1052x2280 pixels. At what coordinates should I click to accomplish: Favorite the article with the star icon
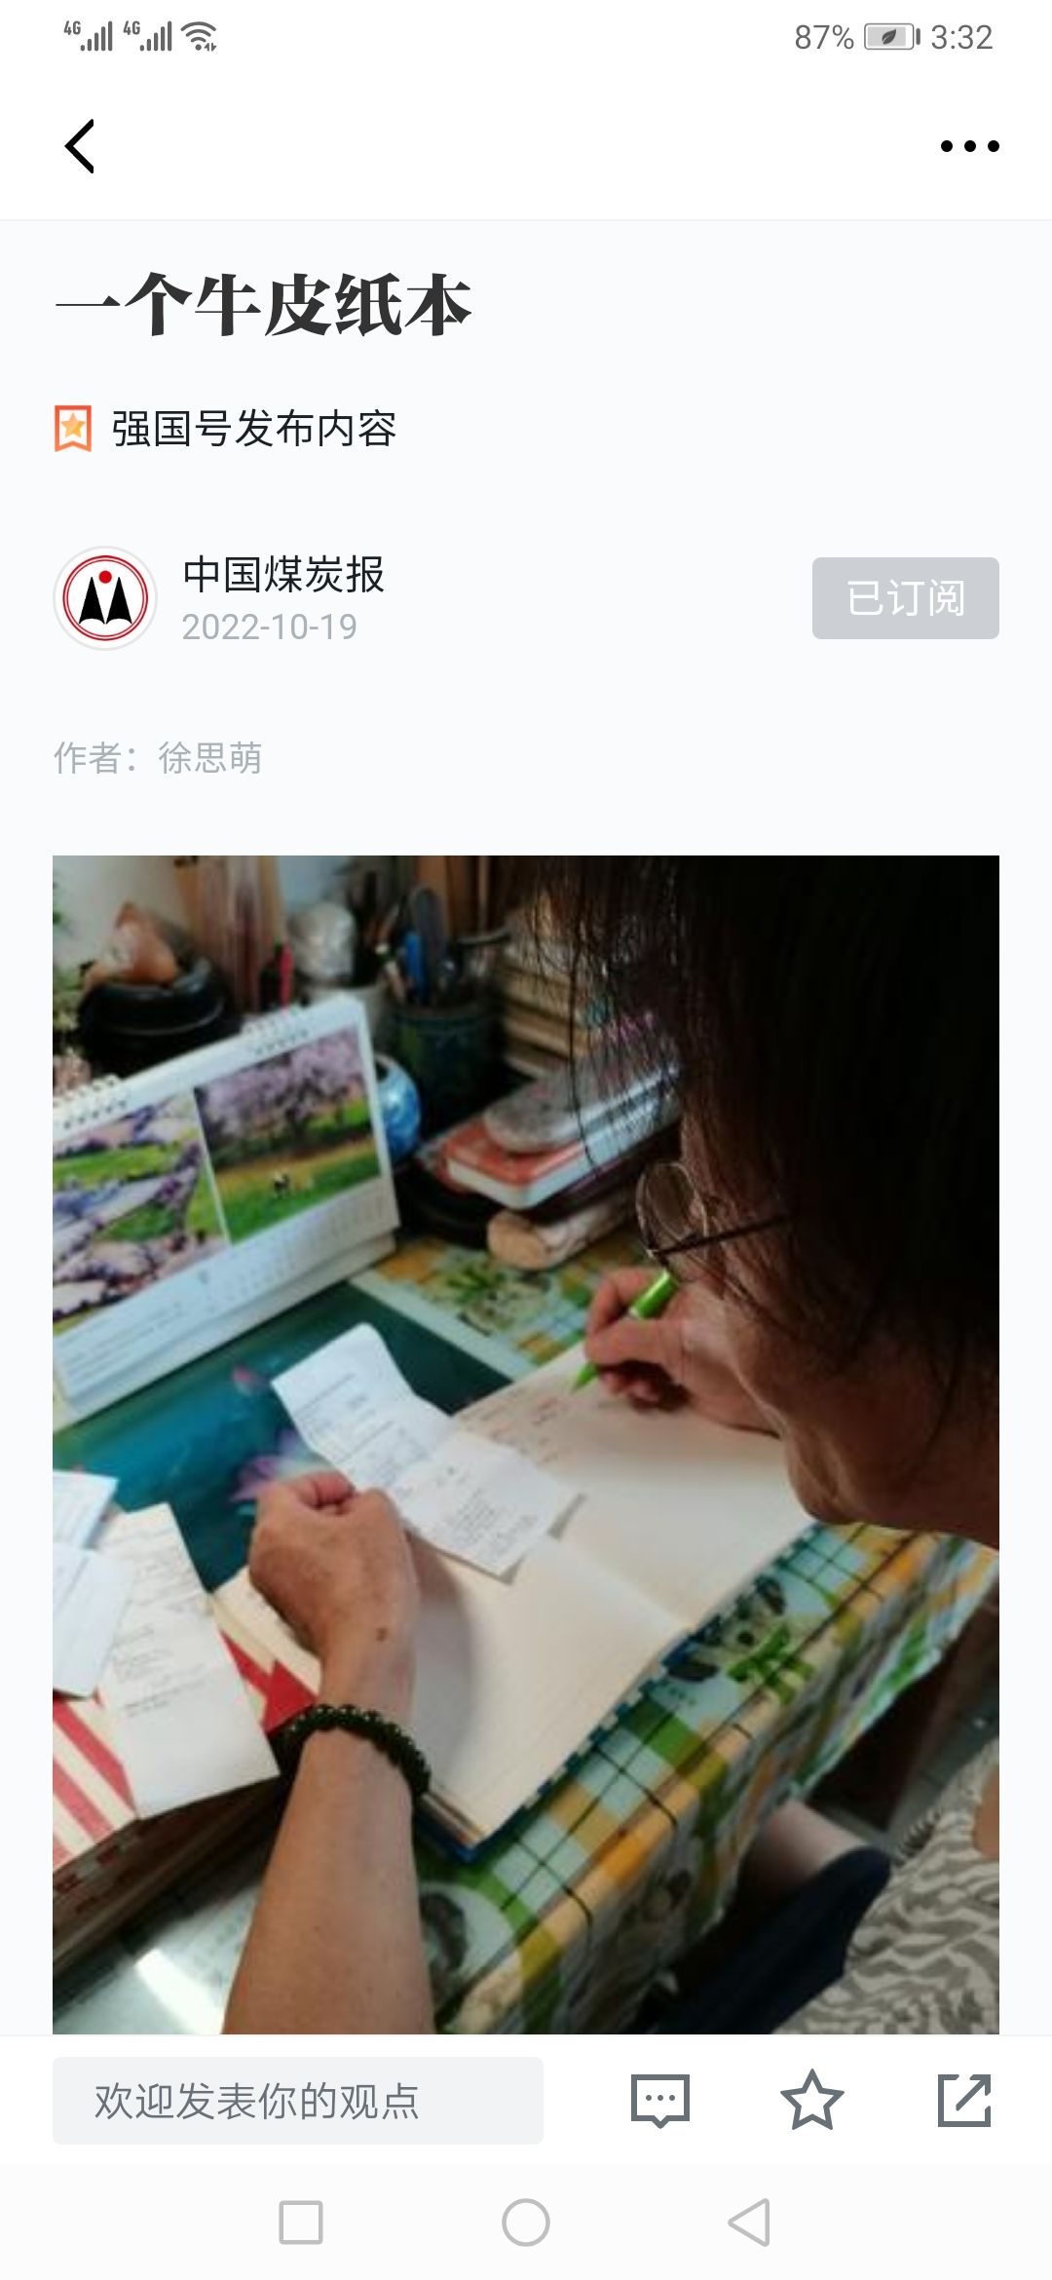(x=811, y=2101)
